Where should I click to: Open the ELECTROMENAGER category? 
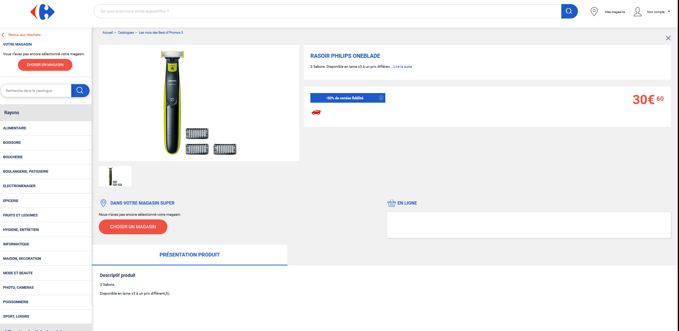19,186
